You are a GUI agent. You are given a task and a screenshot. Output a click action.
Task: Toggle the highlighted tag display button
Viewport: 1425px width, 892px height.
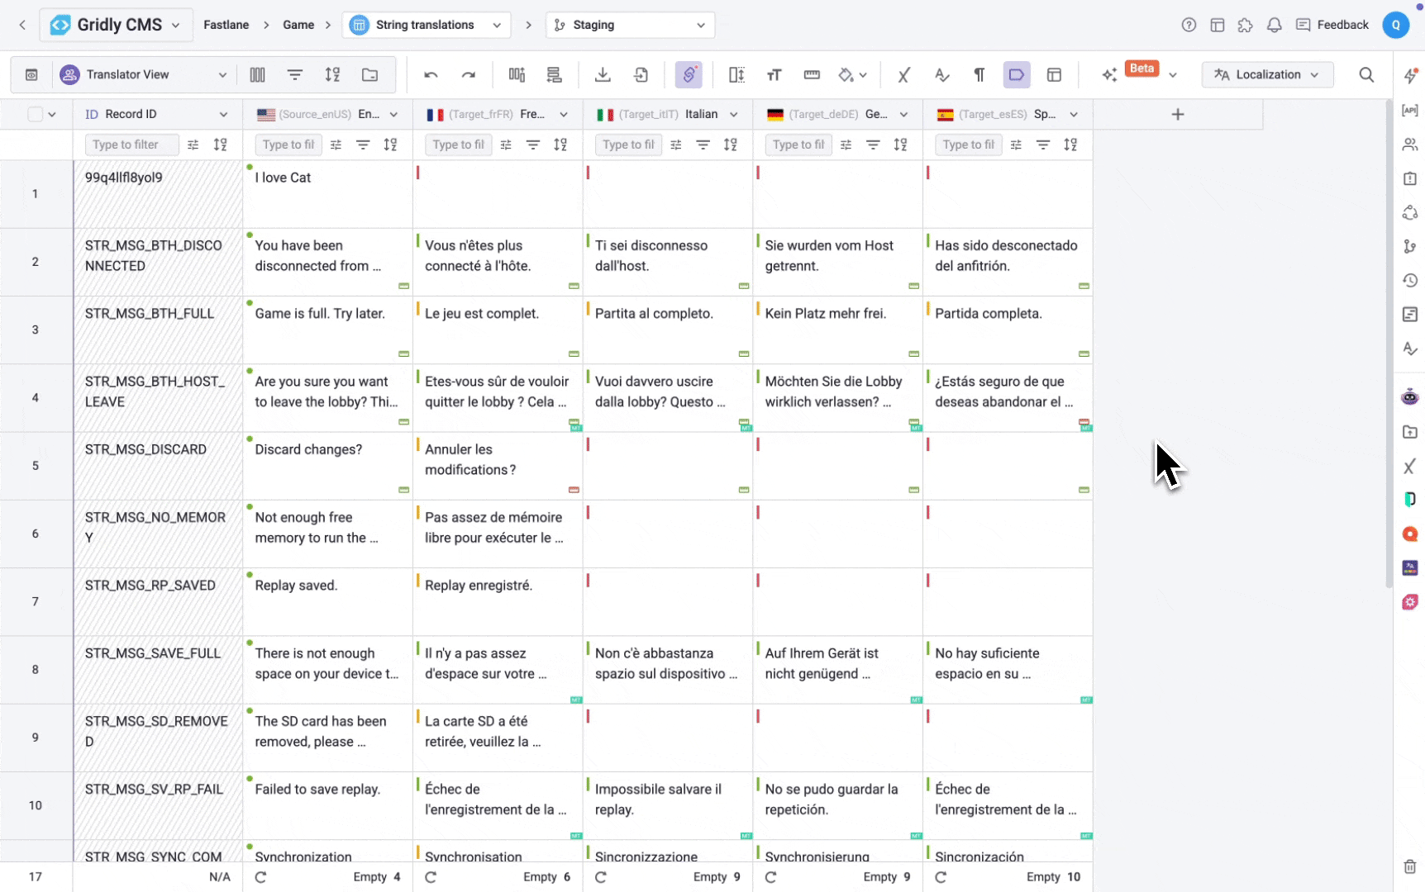[1016, 75]
